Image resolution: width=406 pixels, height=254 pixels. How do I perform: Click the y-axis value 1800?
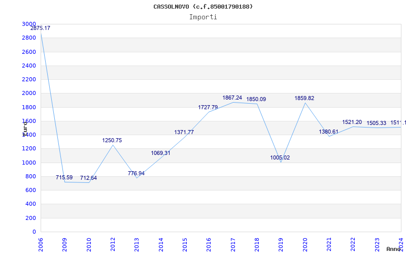29,107
